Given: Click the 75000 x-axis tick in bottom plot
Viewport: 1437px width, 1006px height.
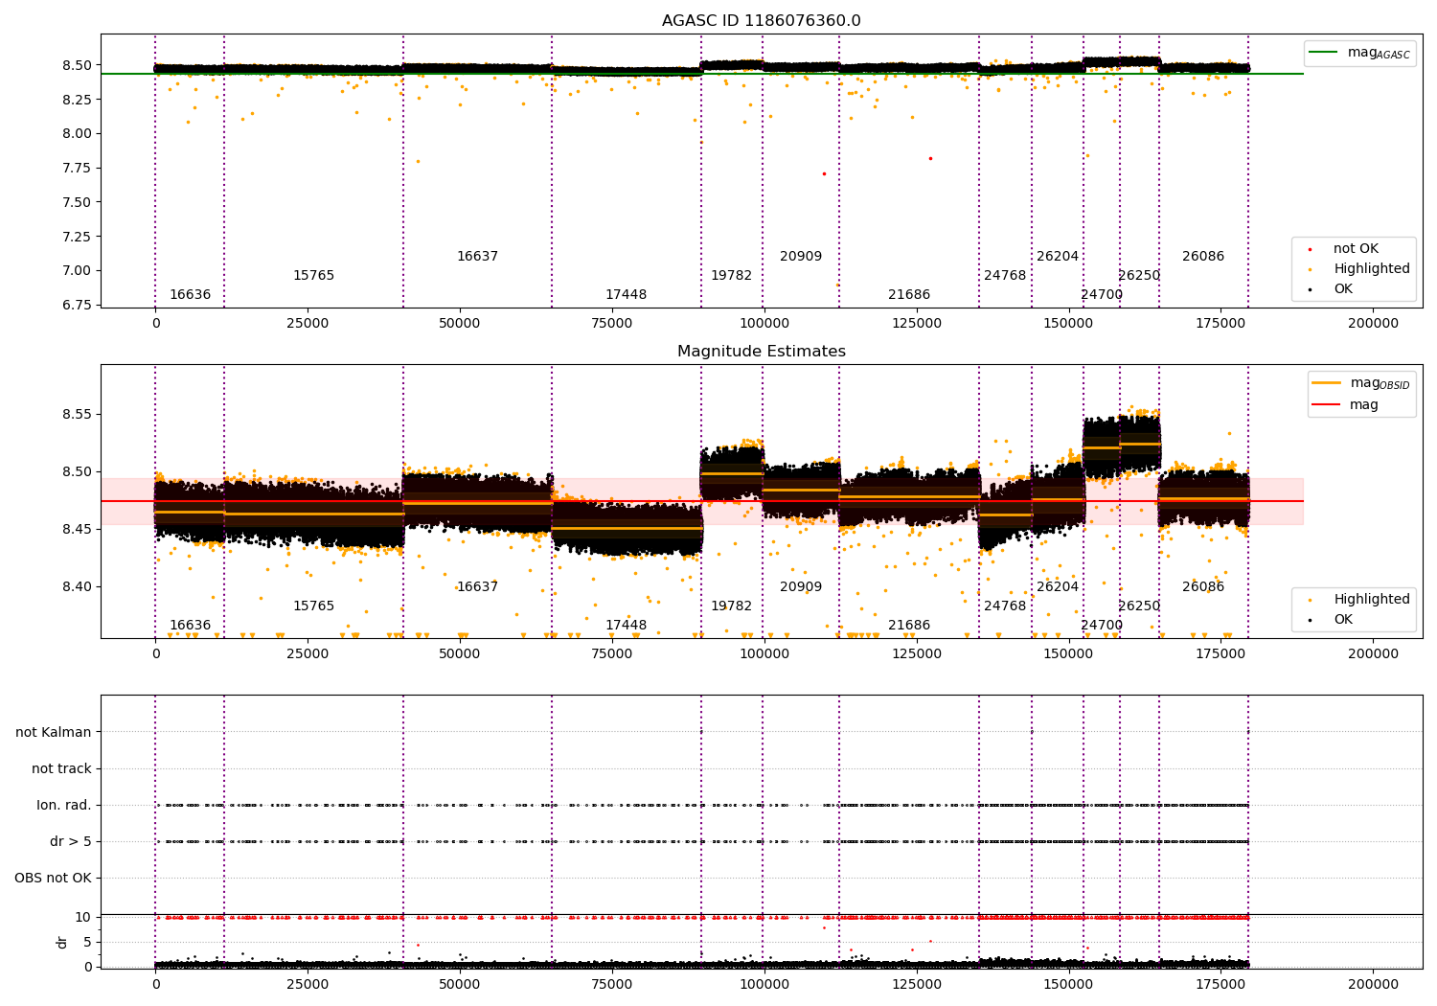Looking at the screenshot, I should [611, 984].
